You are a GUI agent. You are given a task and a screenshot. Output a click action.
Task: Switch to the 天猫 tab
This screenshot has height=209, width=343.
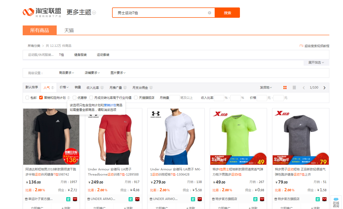(69, 30)
